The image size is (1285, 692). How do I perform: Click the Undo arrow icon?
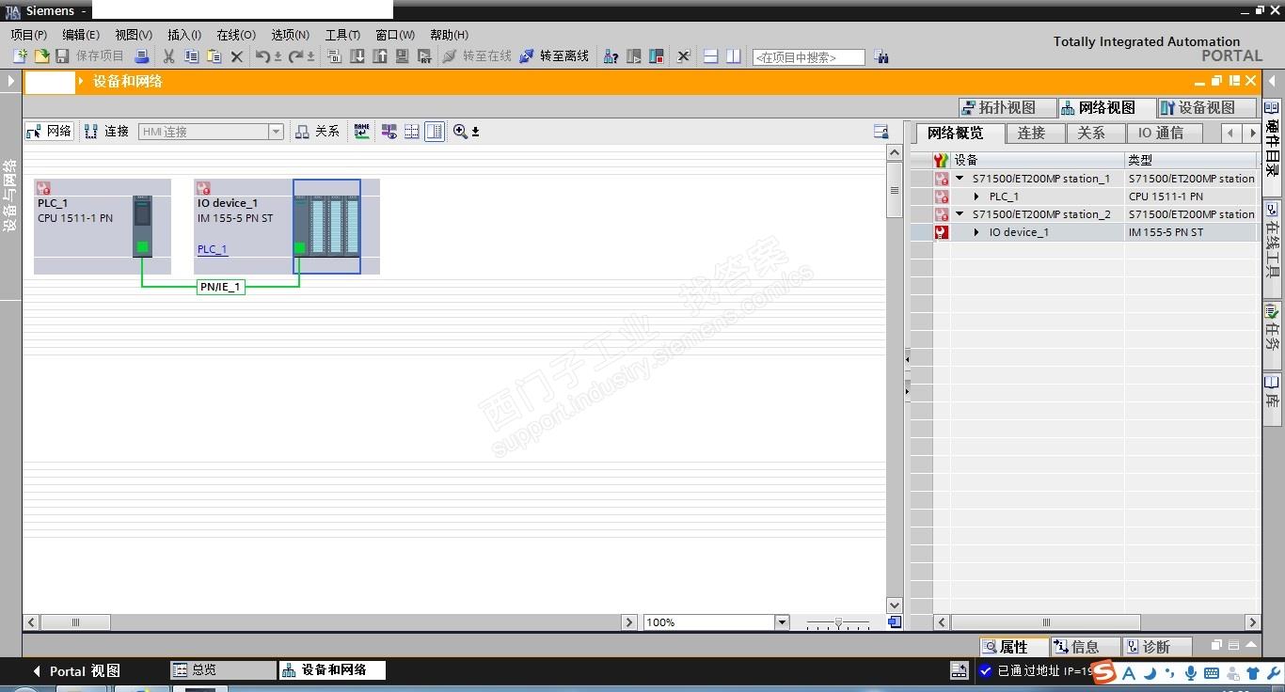[x=263, y=56]
